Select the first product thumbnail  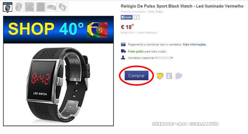[x=7, y=7]
